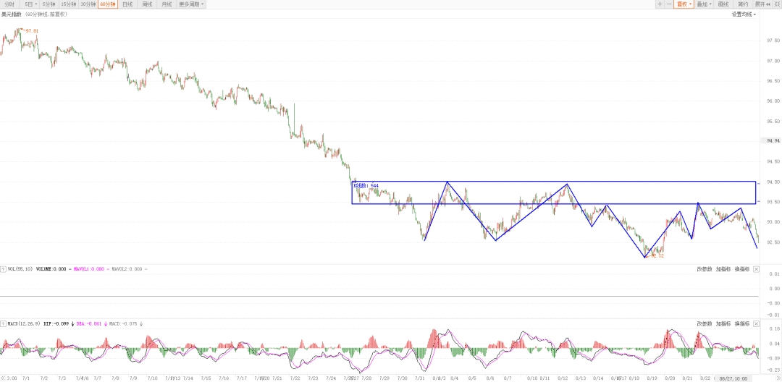Click the VOL panel help question icon
The width and height of the screenshot is (782, 382).
point(4,269)
